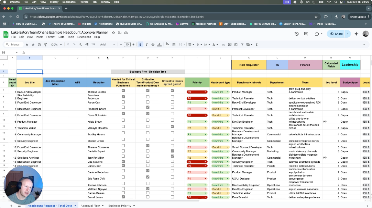The image size is (372, 208).
Task: Click the Gemini sparkle icon
Action: click(356, 34)
